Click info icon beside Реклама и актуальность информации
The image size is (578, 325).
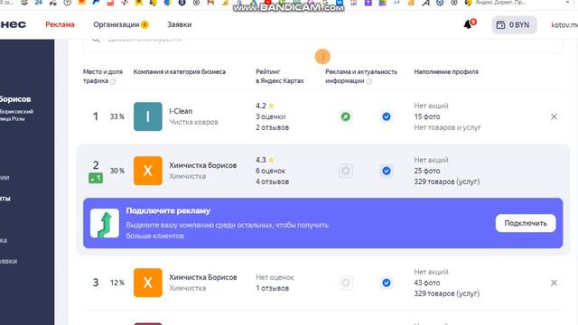point(369,81)
